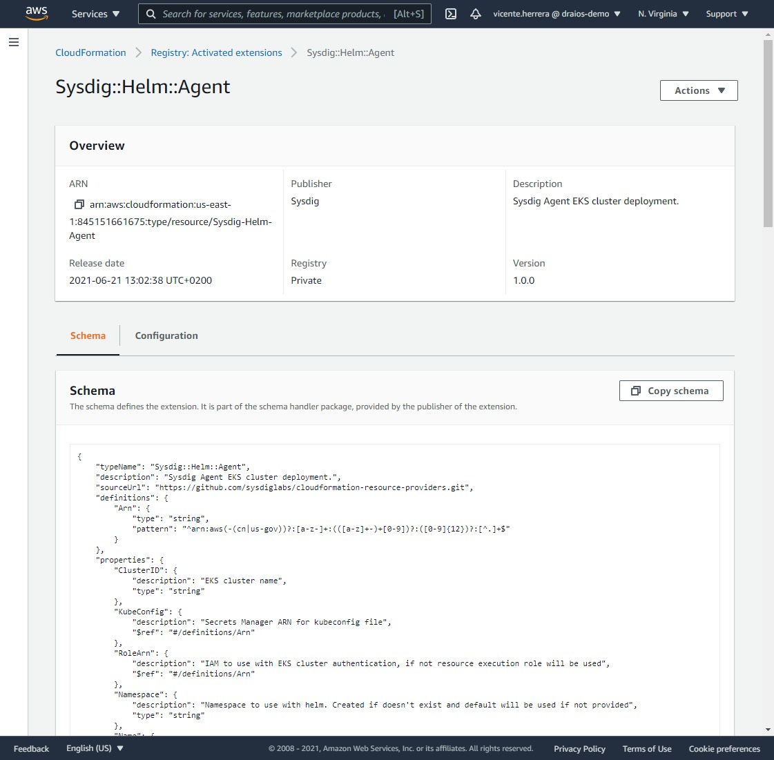The height and width of the screenshot is (760, 774).
Task: Select the description Sysdig Agent EKS cluster deployment
Action: click(595, 202)
